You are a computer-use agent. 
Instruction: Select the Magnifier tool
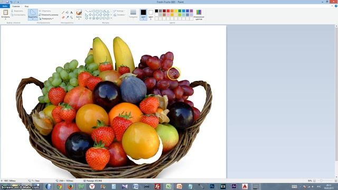coord(71,17)
